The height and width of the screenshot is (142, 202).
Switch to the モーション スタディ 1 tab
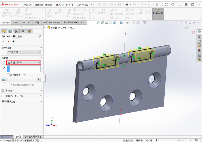pos(32,137)
